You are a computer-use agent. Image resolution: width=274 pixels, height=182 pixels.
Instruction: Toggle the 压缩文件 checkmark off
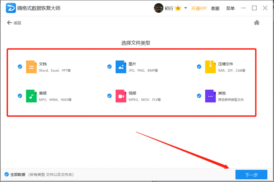click(199, 66)
